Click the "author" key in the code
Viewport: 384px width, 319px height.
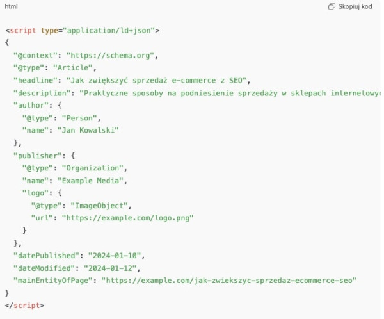pos(30,105)
